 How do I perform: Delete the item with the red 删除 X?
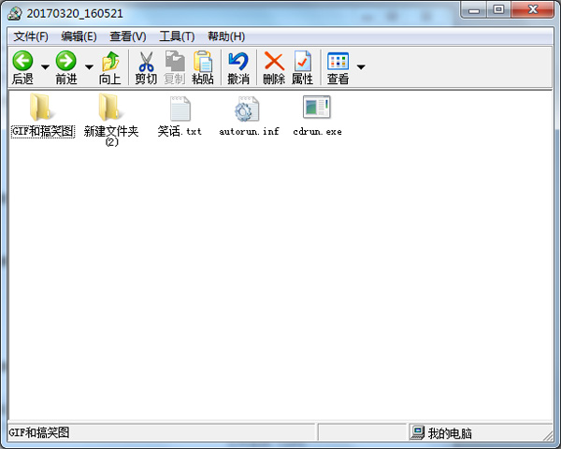point(274,67)
